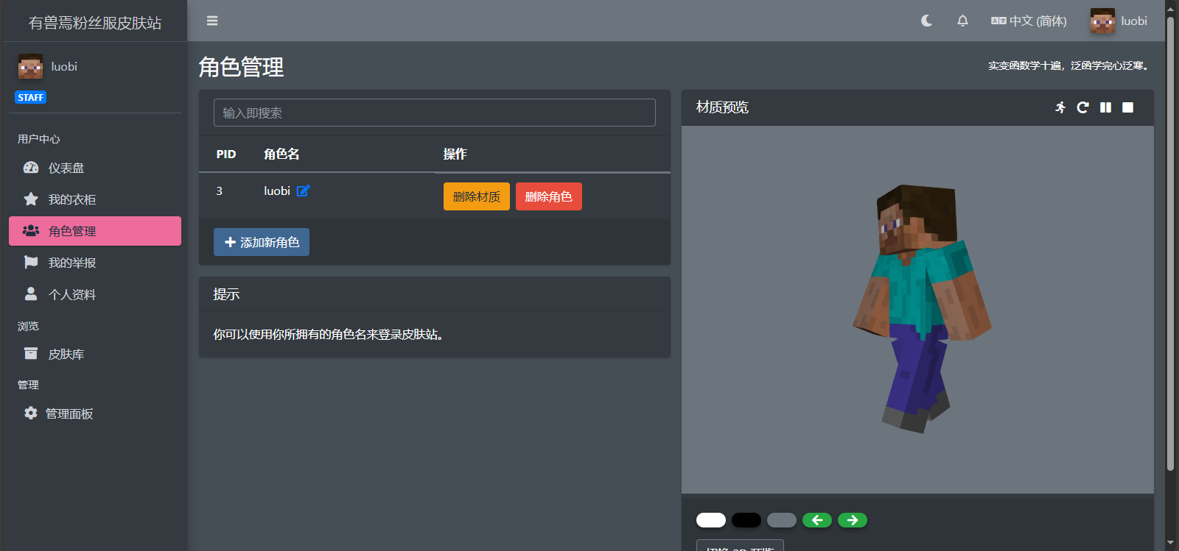This screenshot has height=551, width=1179.
Task: Set preview background to black
Action: point(746,520)
